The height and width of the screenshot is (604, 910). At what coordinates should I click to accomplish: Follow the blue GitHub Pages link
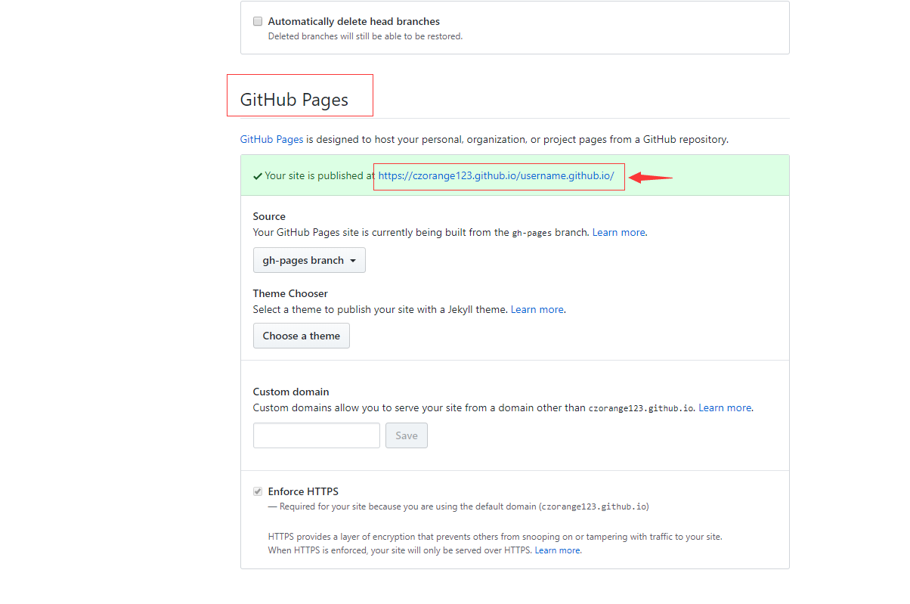pos(271,139)
